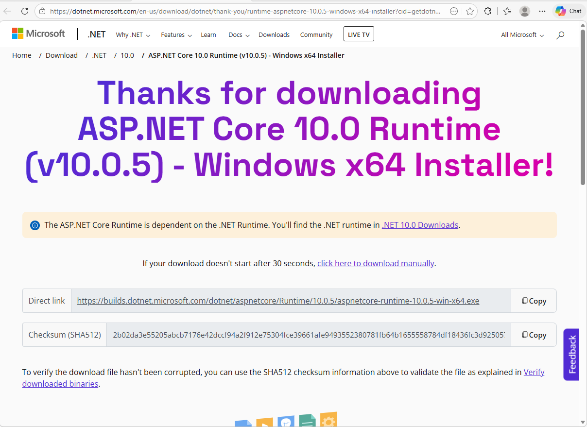Click the Direct link label

pyautogui.click(x=47, y=301)
